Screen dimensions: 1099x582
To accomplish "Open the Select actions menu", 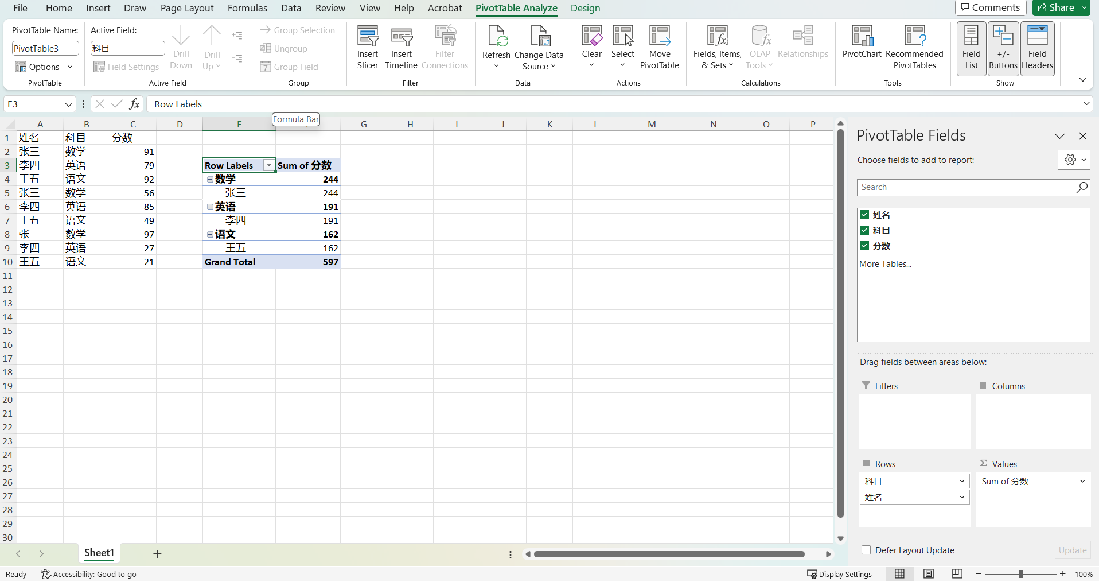I will [x=622, y=48].
